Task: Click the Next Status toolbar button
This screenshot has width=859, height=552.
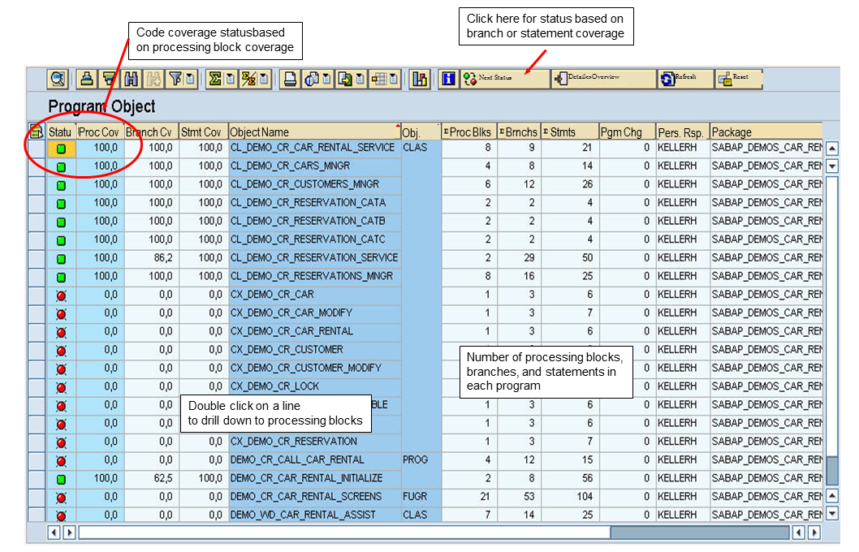Action: coord(494,79)
